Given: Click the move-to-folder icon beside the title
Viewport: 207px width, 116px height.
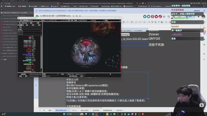Looking at the screenshot, I should tap(77, 16).
